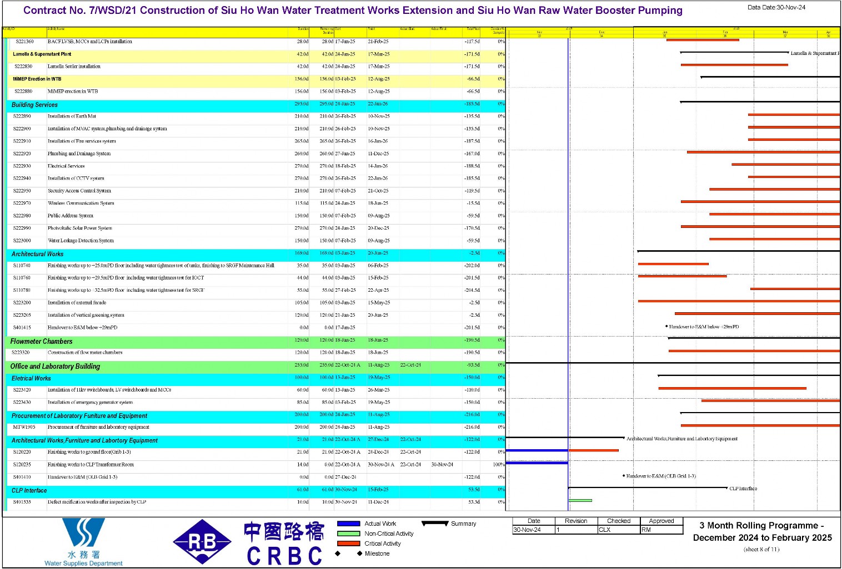Select Architectural Works, Furniture and Labortory Equipment heading
Screen dimensions: 842x569
(x=84, y=441)
